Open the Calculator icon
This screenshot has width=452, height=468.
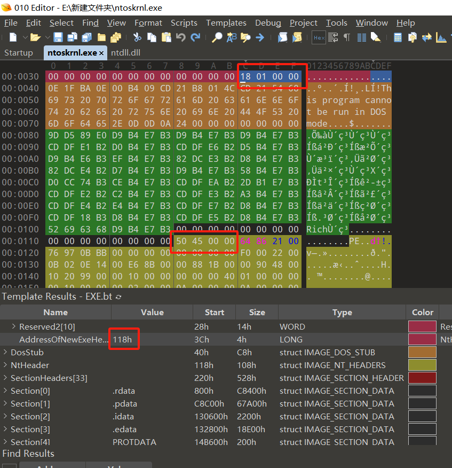(x=398, y=37)
